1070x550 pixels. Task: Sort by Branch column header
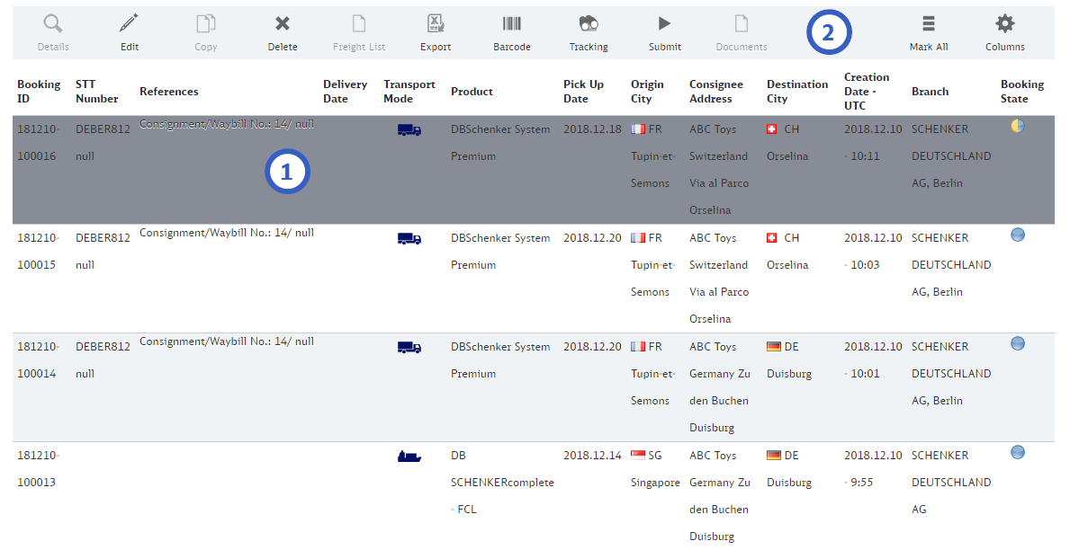pos(931,92)
